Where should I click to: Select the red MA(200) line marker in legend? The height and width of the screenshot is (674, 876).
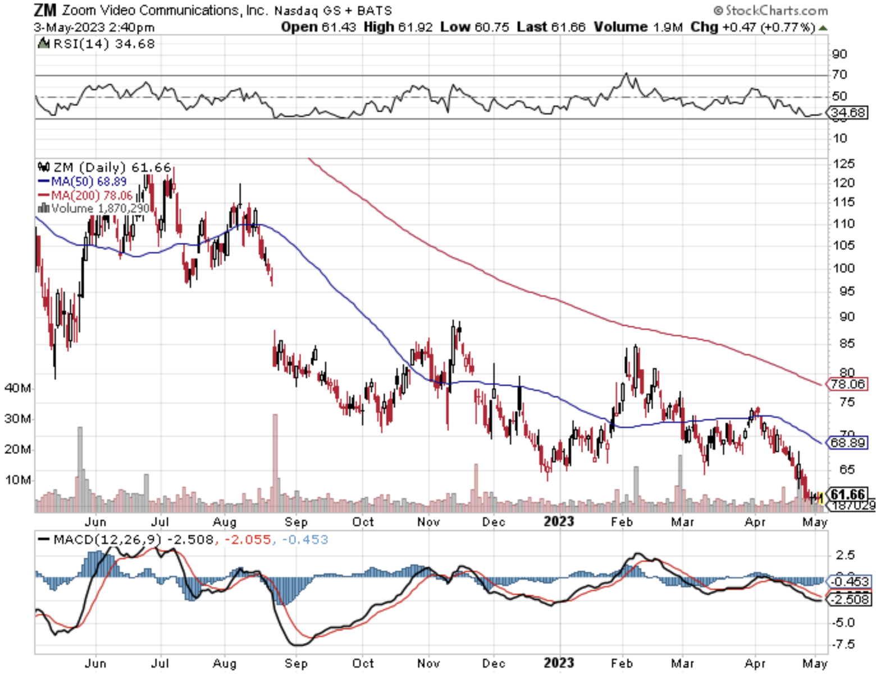[44, 195]
